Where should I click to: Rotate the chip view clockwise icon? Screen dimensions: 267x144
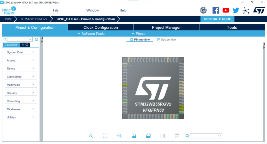click(x=134, y=136)
